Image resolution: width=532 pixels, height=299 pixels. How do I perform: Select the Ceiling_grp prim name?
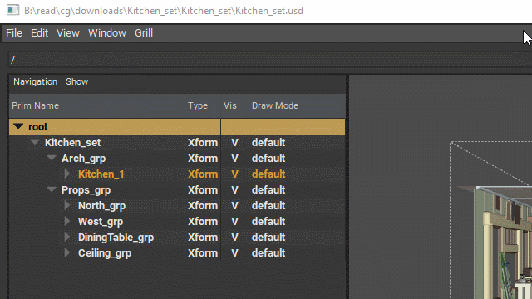click(105, 253)
